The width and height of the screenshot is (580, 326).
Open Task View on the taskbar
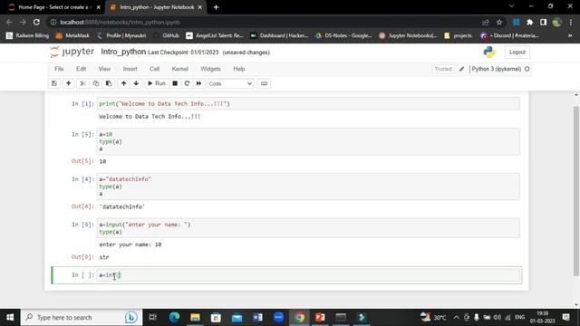click(152, 317)
